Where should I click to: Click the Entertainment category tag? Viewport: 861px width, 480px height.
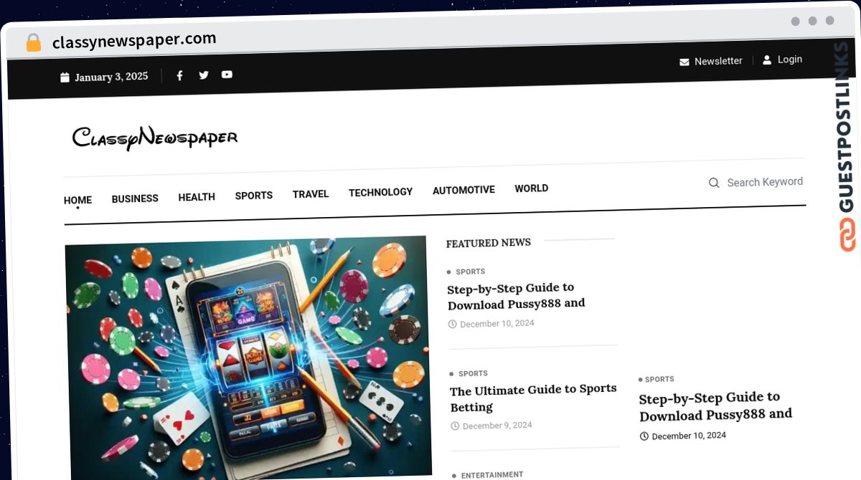tap(491, 474)
